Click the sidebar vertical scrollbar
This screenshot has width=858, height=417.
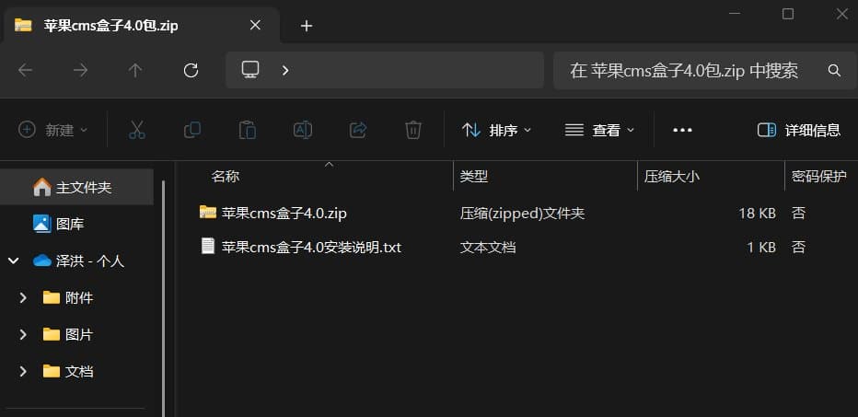click(163, 298)
